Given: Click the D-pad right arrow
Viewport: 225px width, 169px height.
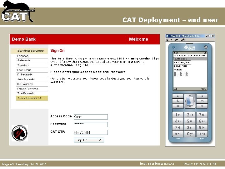Looking at the screenshot, I should point(194,101).
